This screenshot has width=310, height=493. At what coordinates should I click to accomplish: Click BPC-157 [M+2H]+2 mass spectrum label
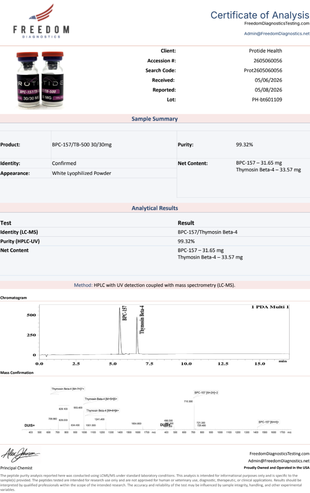click(206, 393)
